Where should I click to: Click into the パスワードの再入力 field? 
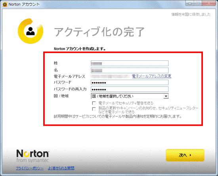tap(130, 89)
